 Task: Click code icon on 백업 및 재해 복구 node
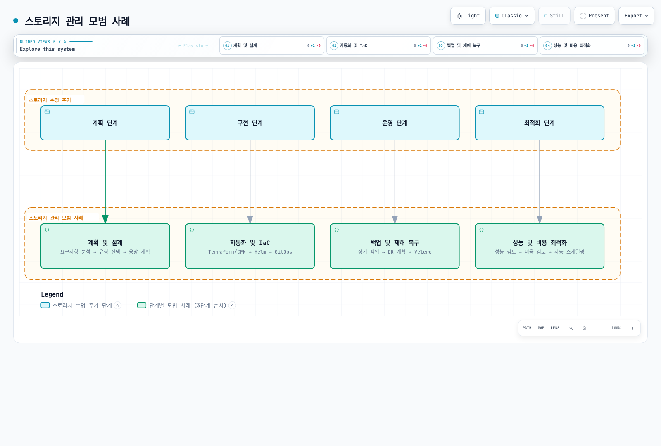(337, 230)
